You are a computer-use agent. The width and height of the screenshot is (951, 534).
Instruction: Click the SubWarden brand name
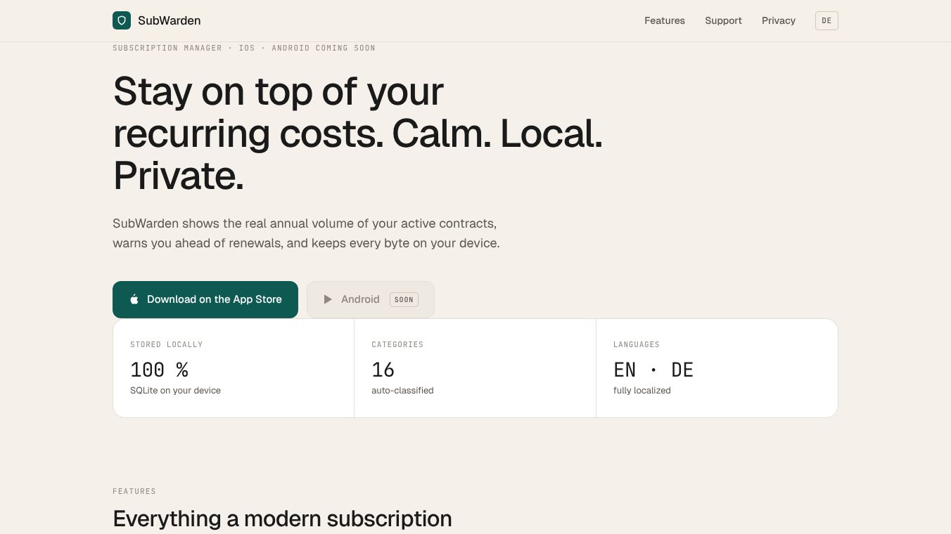170,20
